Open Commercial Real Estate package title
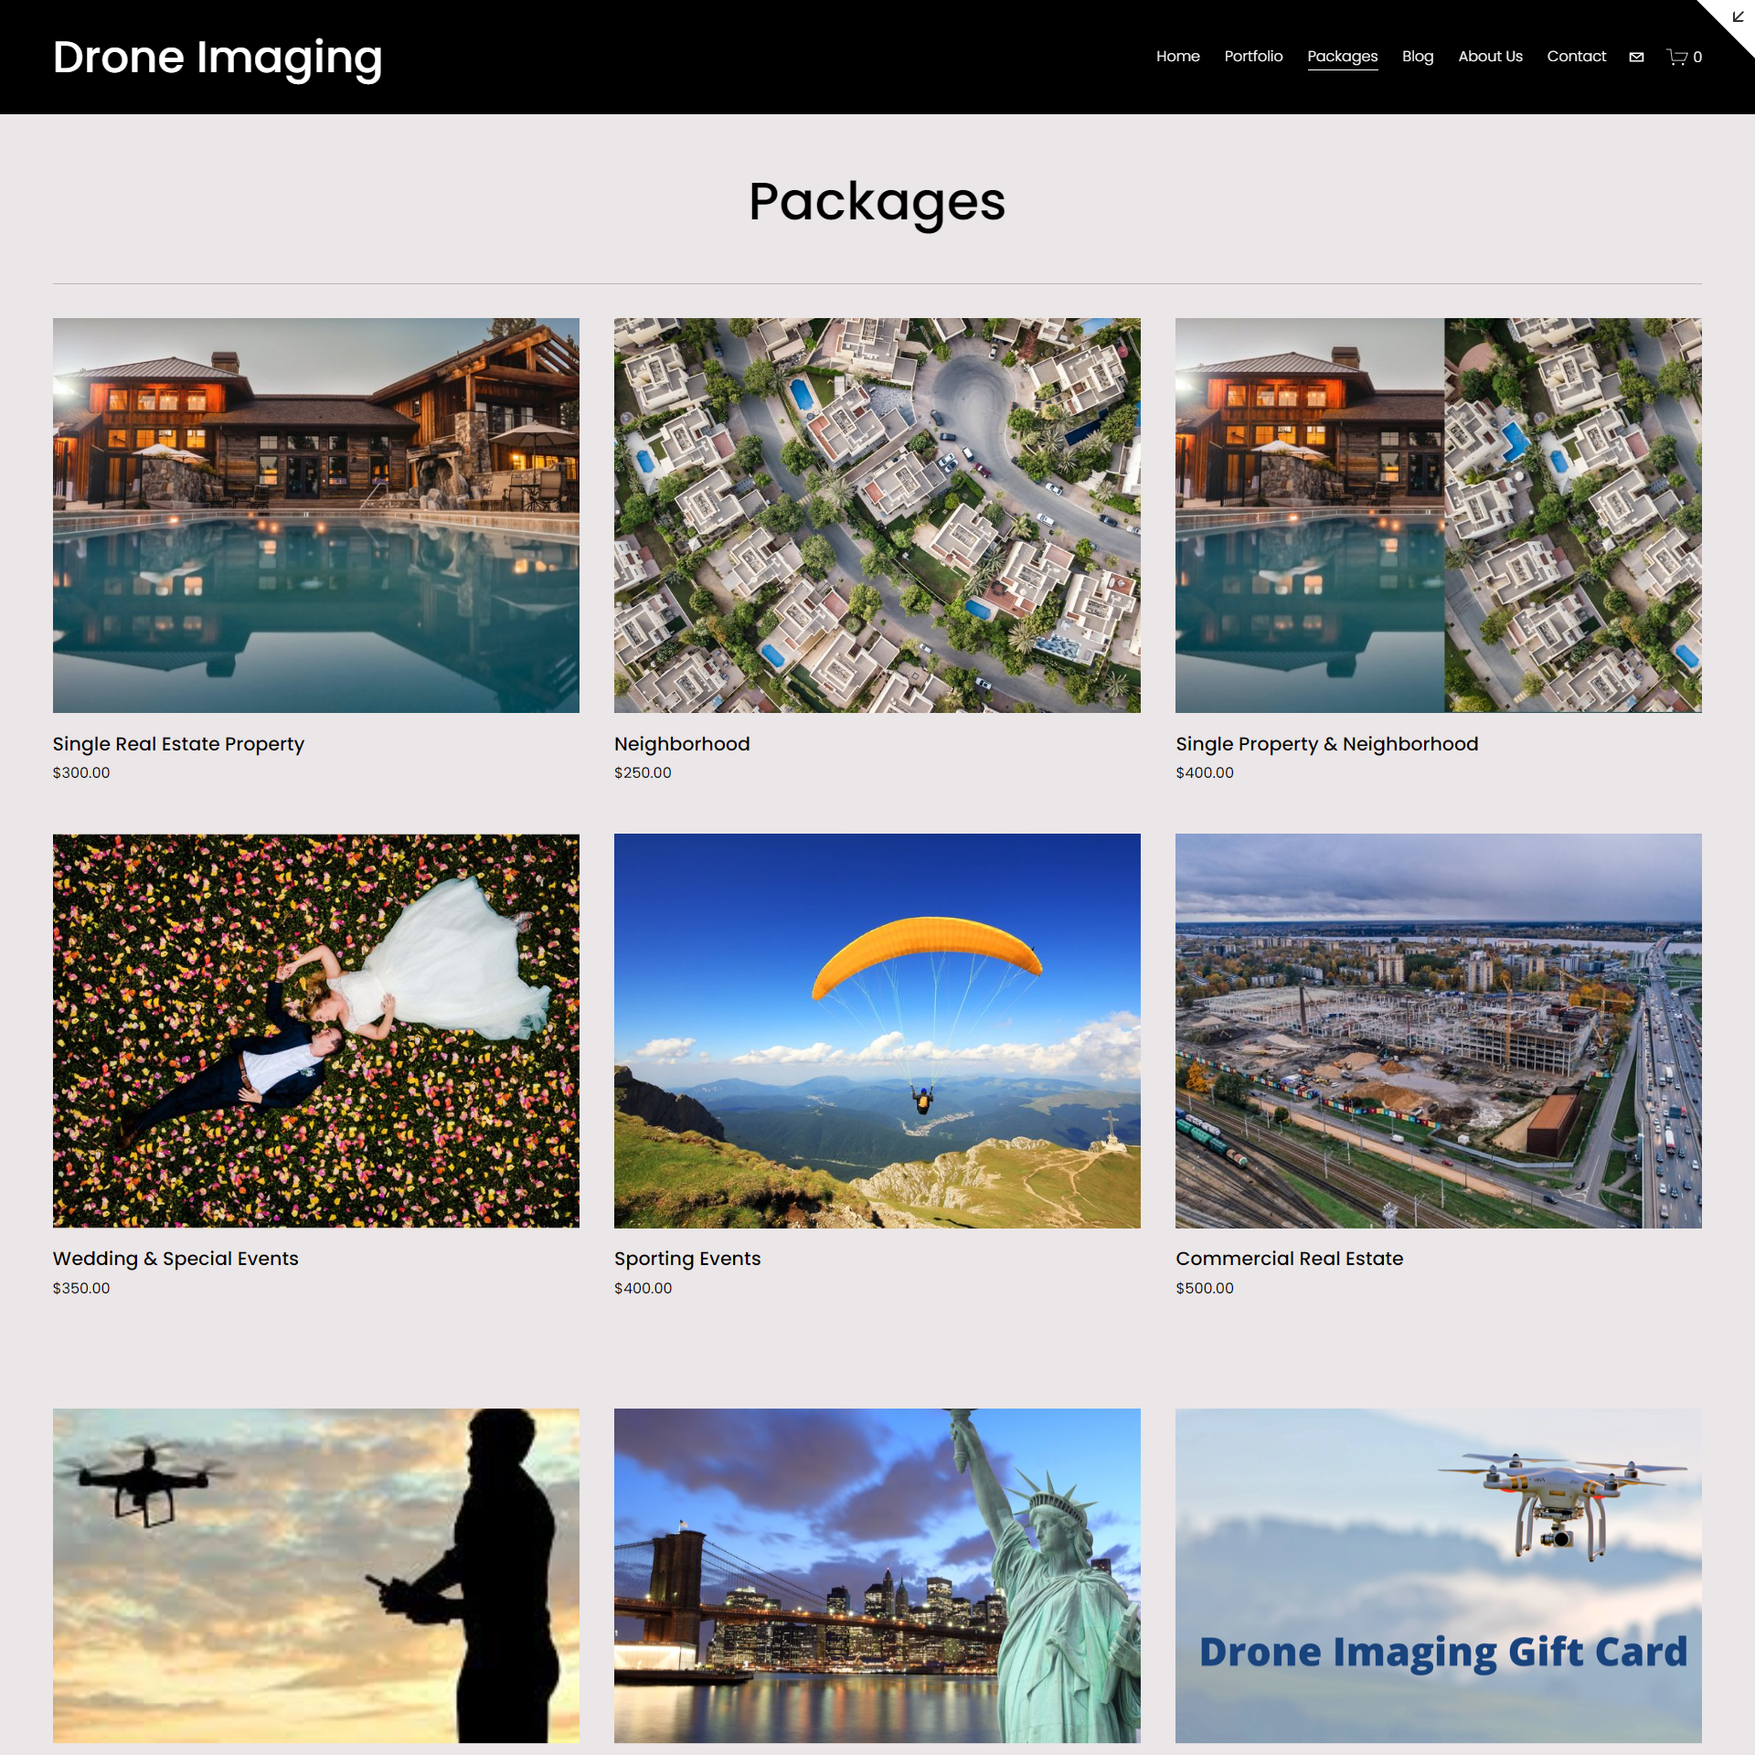This screenshot has height=1755, width=1755. click(x=1289, y=1259)
